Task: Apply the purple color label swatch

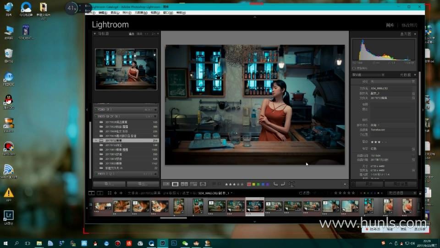Action: [267, 185]
